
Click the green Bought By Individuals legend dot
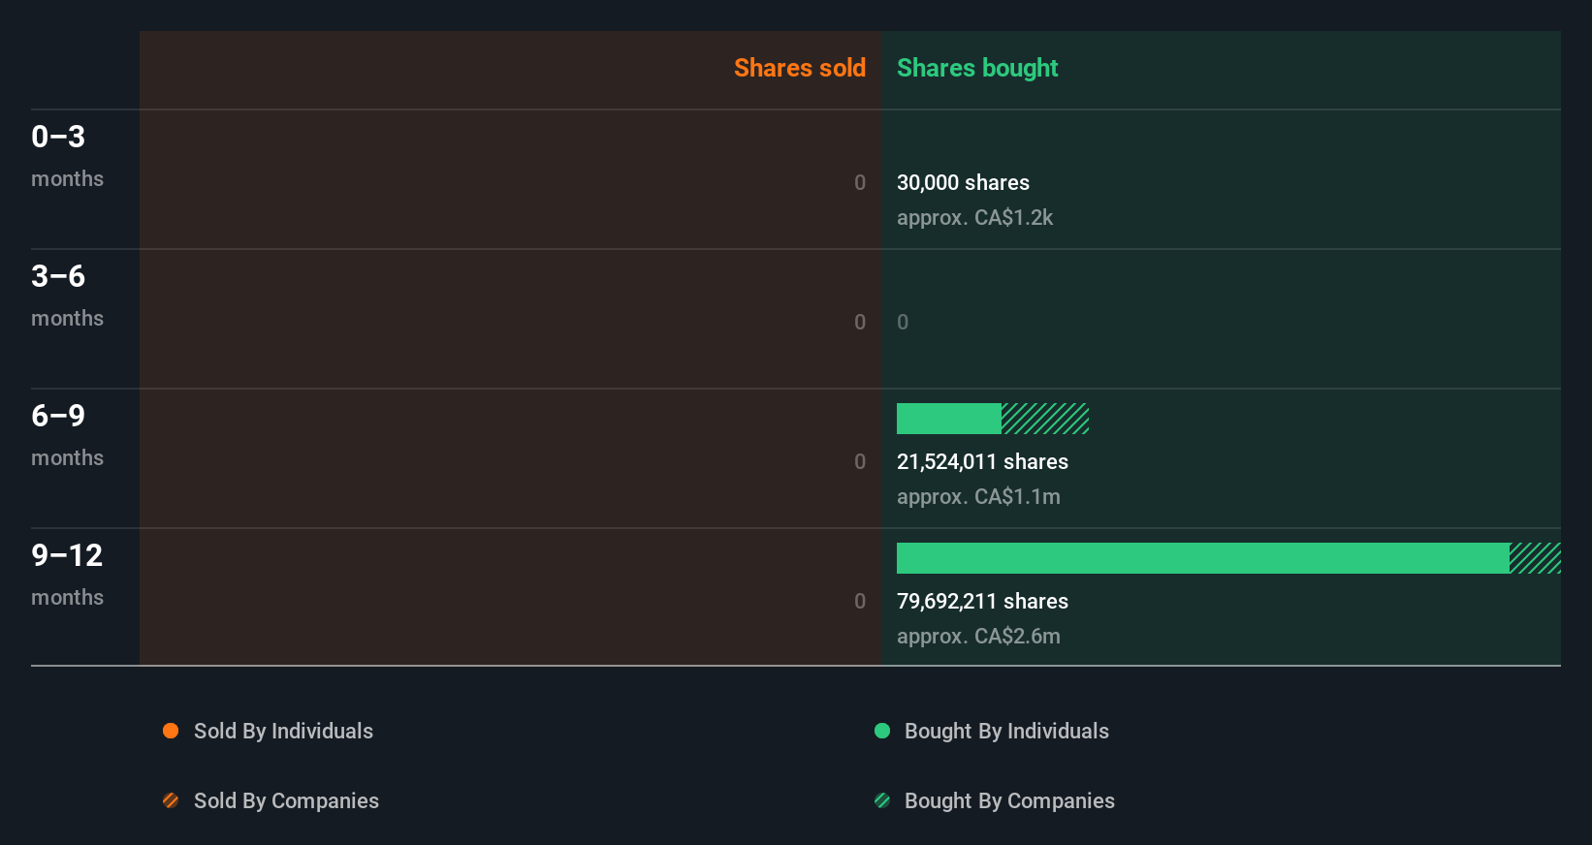(x=882, y=731)
